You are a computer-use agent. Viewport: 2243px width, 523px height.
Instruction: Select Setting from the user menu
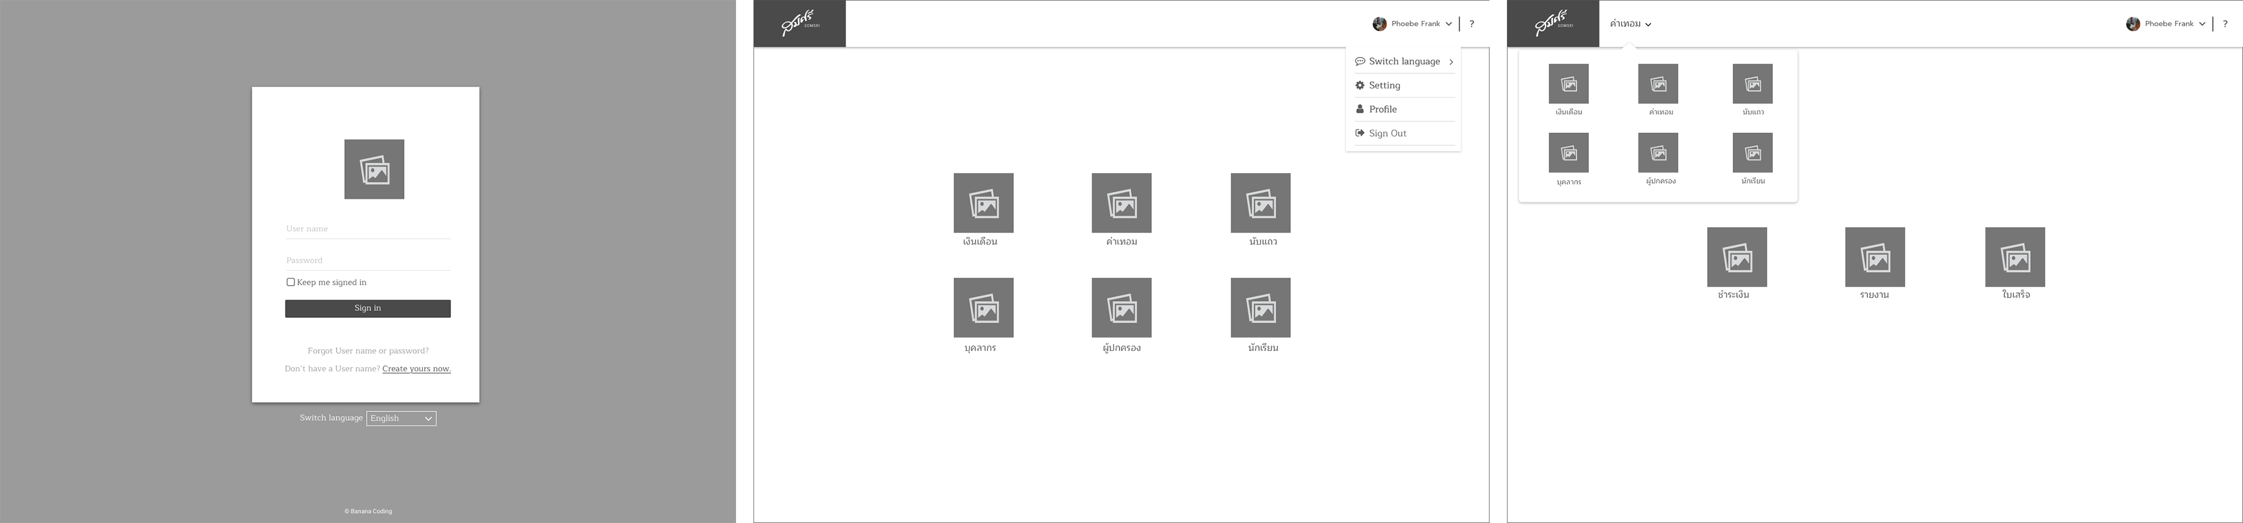(x=1384, y=85)
